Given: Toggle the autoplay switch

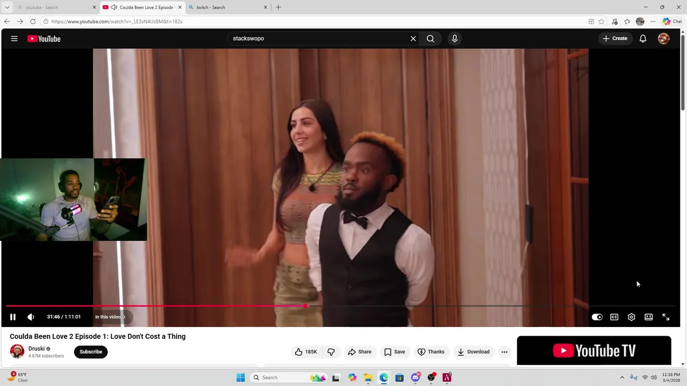Looking at the screenshot, I should [x=597, y=317].
